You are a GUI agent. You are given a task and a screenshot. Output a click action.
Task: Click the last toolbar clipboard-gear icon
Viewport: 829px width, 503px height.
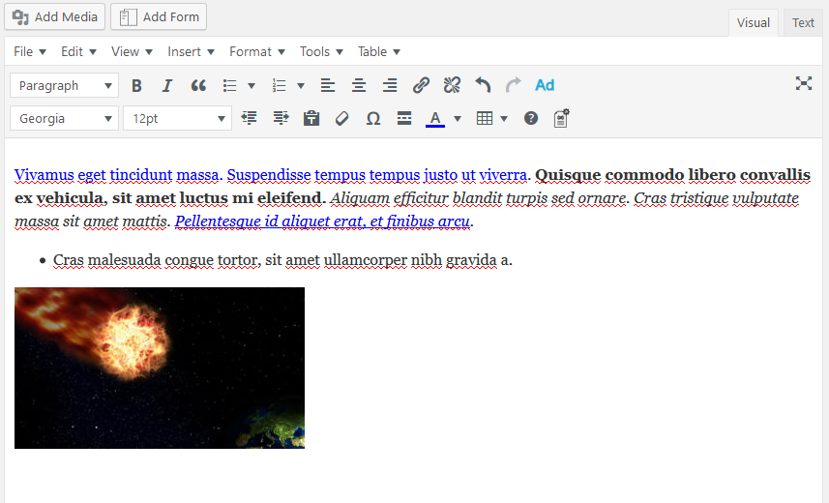click(x=561, y=118)
